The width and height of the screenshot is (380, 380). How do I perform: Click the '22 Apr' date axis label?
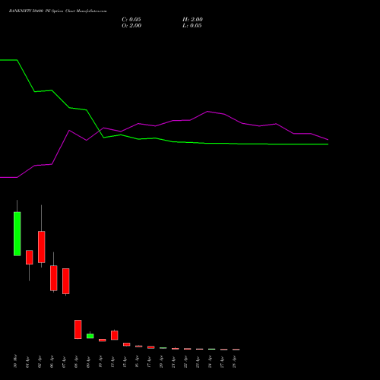tap(185, 362)
